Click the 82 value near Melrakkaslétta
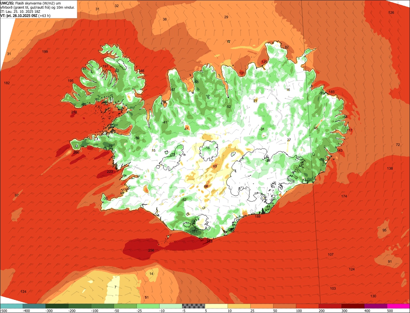 pyautogui.click(x=287, y=47)
